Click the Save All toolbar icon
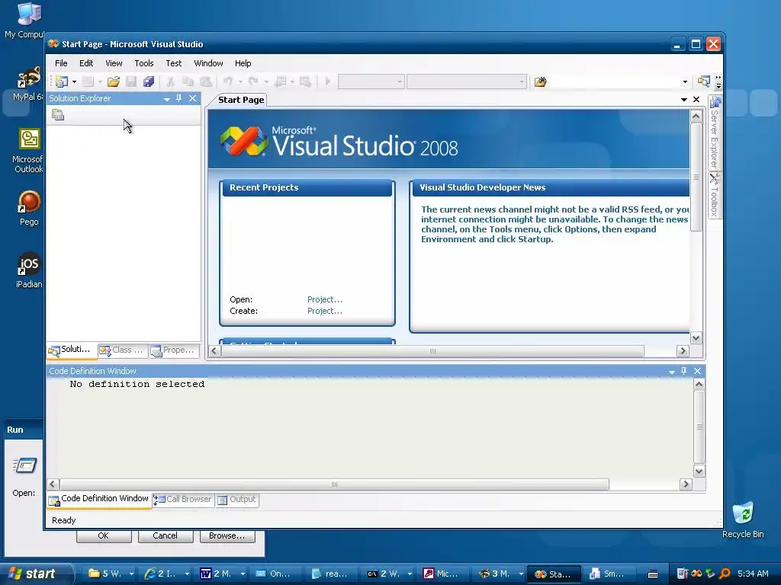 [149, 82]
